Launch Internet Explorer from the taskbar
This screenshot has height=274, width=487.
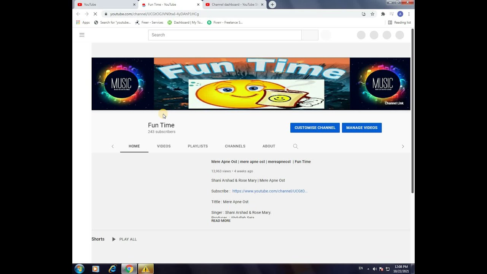click(113, 269)
